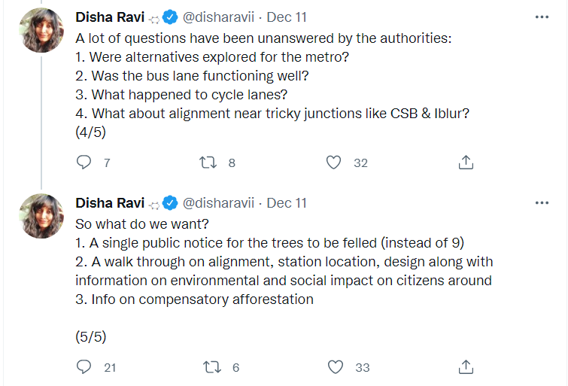This screenshot has height=386, width=568.
Task: Reply to the unanswered questions tweet (4/5)
Action: pyautogui.click(x=85, y=162)
